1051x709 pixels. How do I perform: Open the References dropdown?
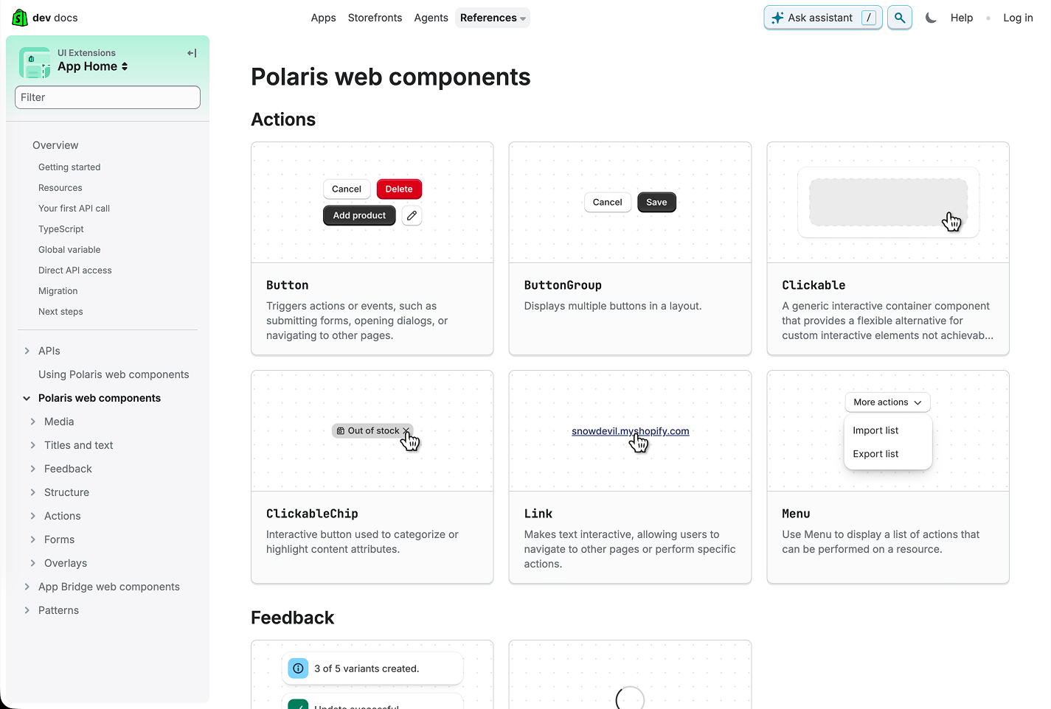(x=492, y=17)
